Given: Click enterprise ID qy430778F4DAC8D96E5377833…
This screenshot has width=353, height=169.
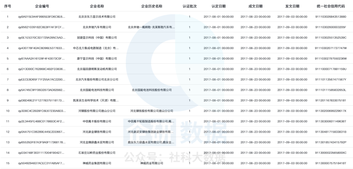Looking at the screenshot, I should point(42,48).
